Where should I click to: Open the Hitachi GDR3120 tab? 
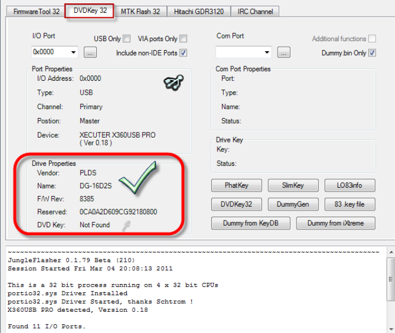point(199,12)
